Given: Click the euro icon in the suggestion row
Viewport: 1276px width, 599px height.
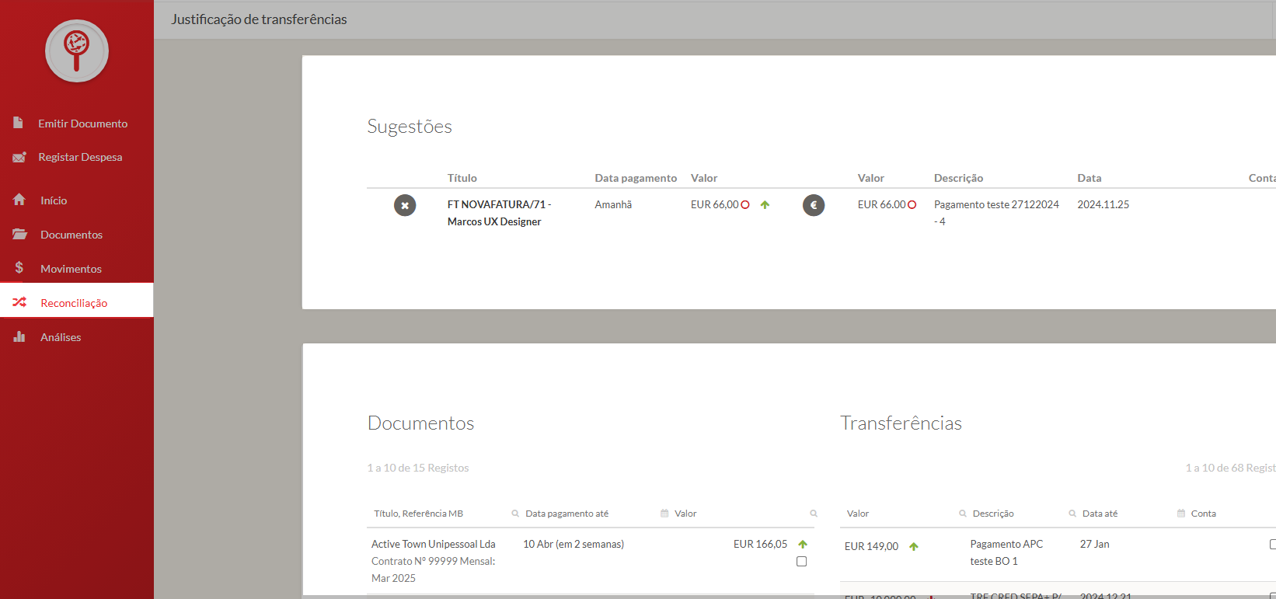Looking at the screenshot, I should [814, 205].
